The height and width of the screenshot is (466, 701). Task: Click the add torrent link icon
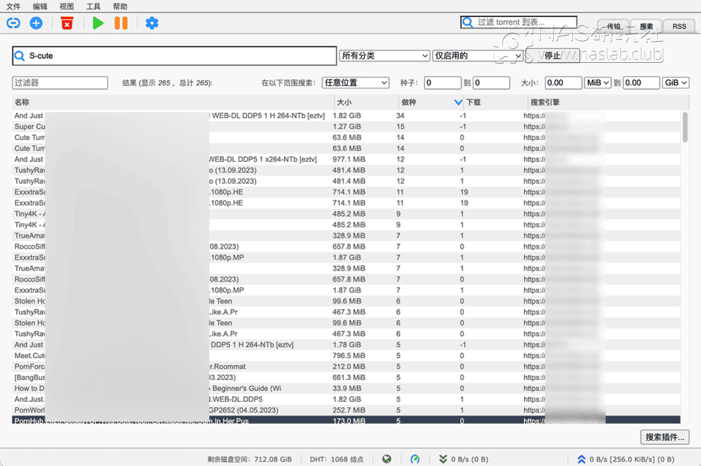coord(13,23)
